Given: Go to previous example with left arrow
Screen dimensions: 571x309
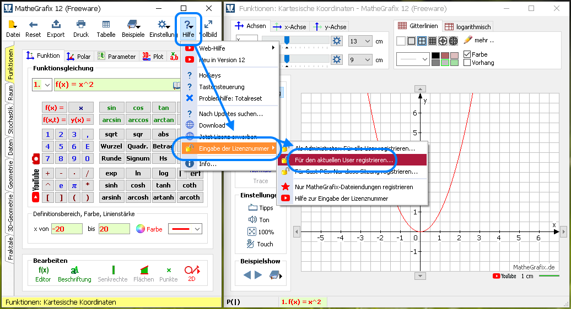Looking at the screenshot, I should pos(247,275).
